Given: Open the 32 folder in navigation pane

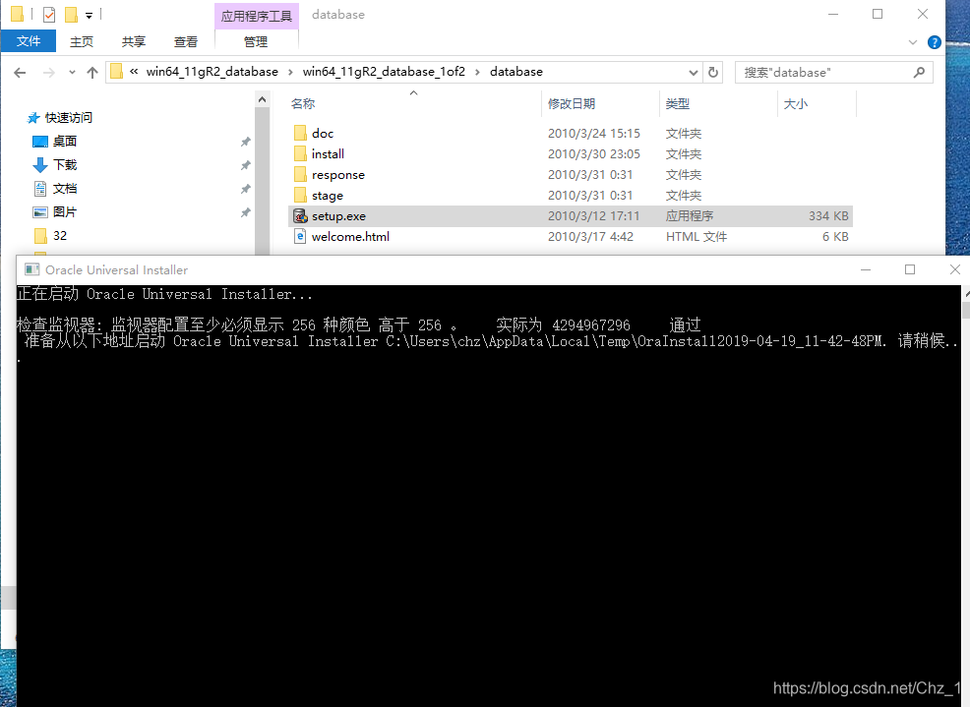Looking at the screenshot, I should (x=59, y=236).
